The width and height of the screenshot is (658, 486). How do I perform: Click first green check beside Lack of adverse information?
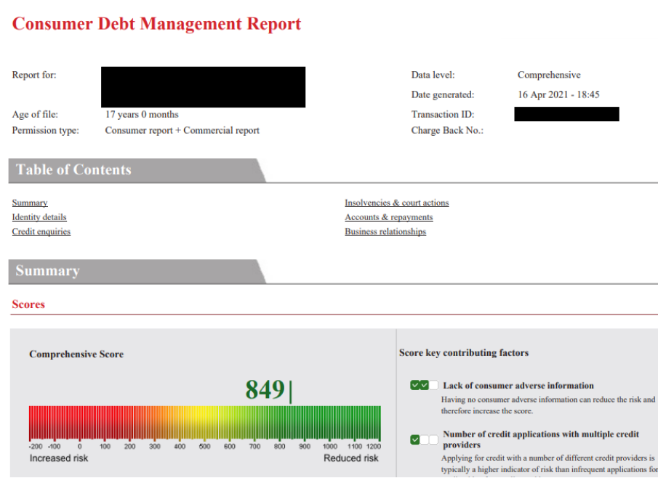coord(415,385)
